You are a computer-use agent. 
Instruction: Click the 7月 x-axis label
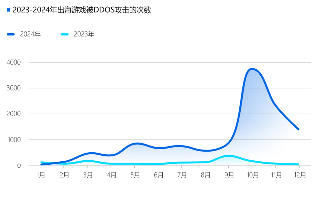182,175
